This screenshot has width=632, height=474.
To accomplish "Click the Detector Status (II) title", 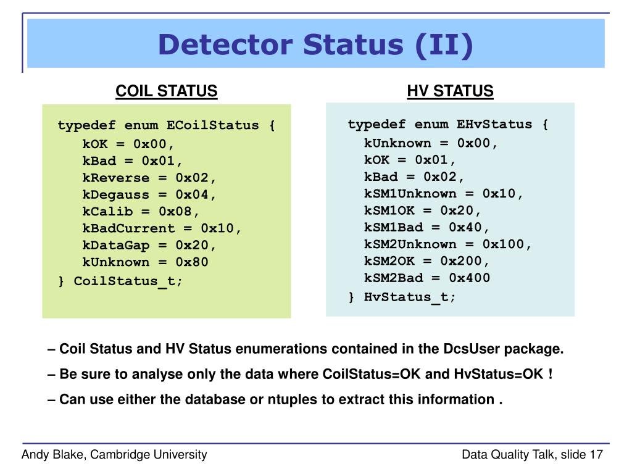I will (x=315, y=44).
